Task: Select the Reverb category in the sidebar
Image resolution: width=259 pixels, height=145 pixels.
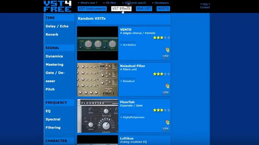Action: [52, 34]
